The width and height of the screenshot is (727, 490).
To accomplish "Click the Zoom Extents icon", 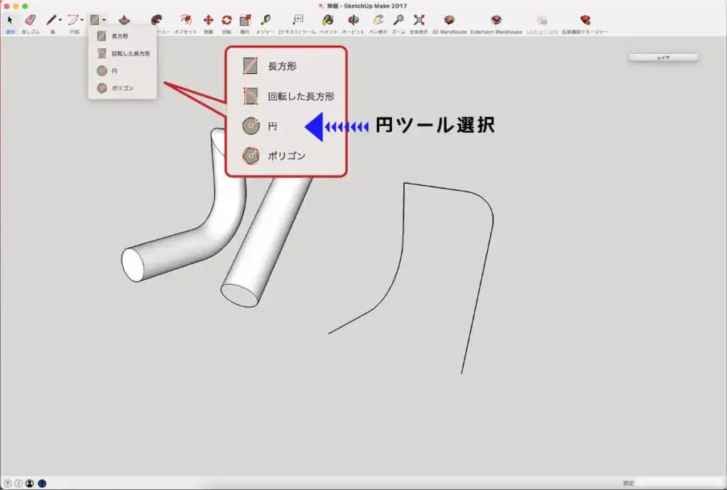I will pos(419,21).
